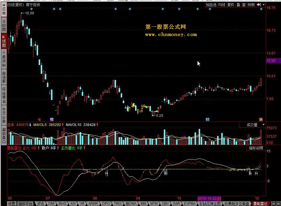Screen dimensions: 281x206
Task: Select the OBV indicator tab
Action: pos(165,204)
